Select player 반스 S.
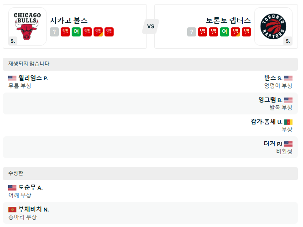This screenshot has height=227, width=303. point(273,78)
